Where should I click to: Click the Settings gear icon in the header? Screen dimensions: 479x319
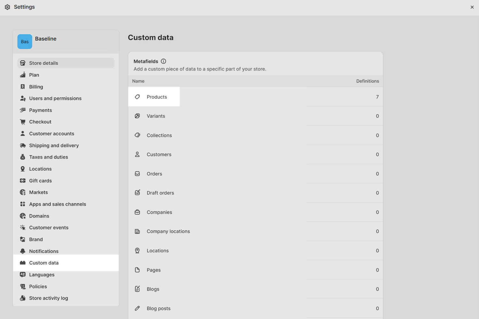tap(7, 7)
